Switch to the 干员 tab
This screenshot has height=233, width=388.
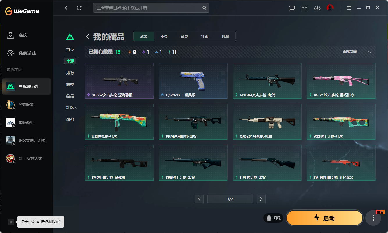click(164, 37)
